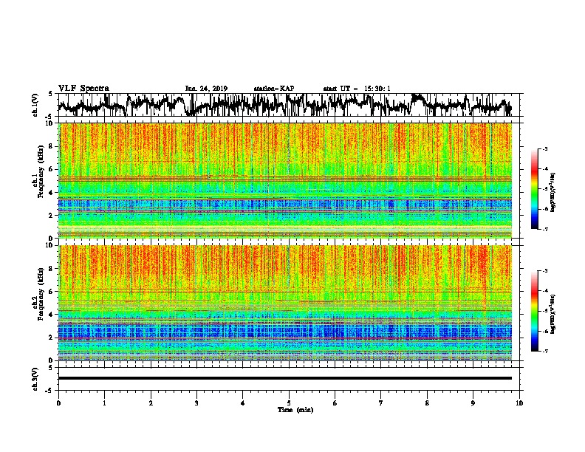Image resolution: width=585 pixels, height=452 pixels.
Task: Click the "ch.3(V)" axis label
Action: point(35,379)
